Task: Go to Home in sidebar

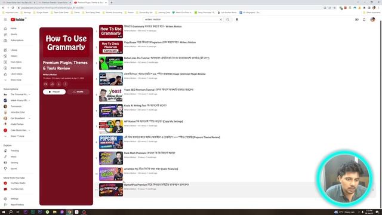Action: coord(13,29)
